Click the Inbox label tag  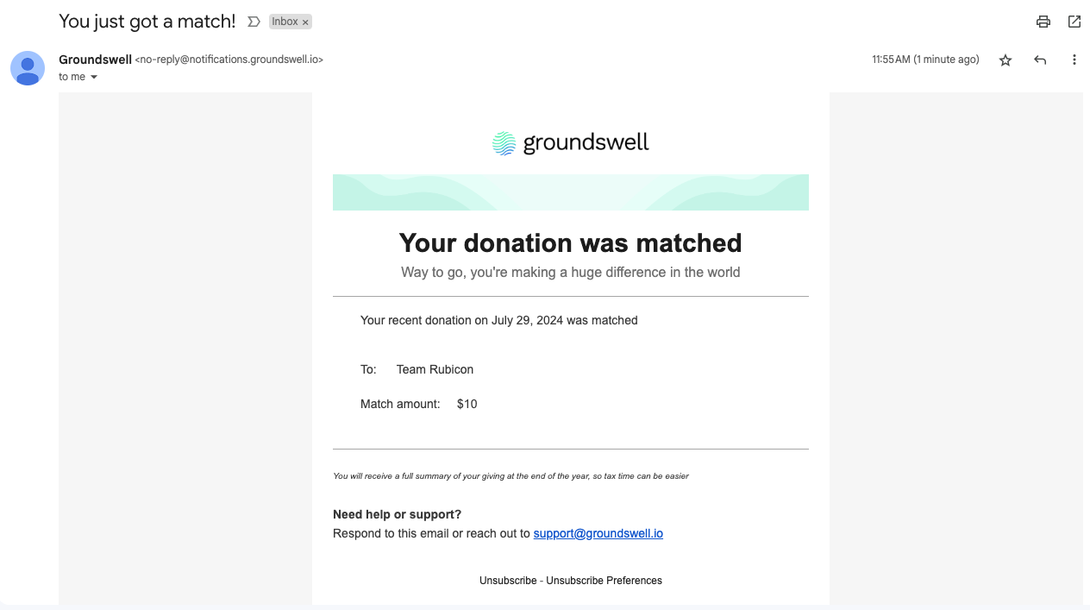[285, 22]
